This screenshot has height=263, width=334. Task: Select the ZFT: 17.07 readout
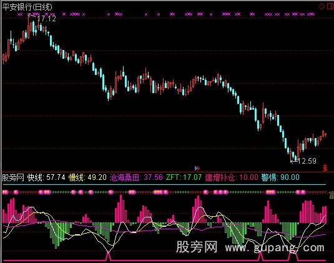[x=184, y=177]
